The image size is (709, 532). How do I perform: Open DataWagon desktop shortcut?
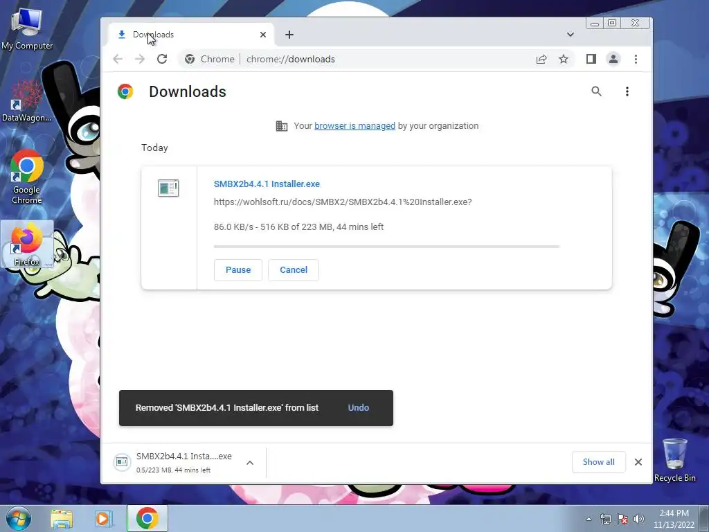pos(27,100)
